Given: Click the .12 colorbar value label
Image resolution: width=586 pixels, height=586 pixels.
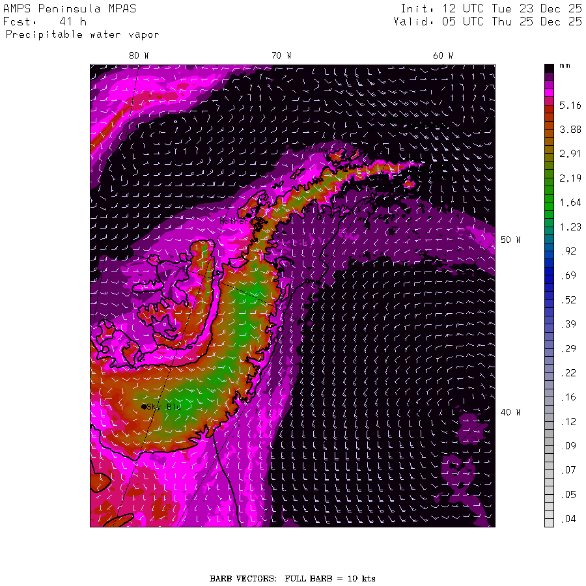Looking at the screenshot, I should [568, 422].
